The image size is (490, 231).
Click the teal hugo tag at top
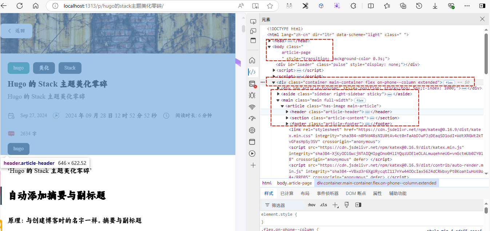click(x=19, y=68)
